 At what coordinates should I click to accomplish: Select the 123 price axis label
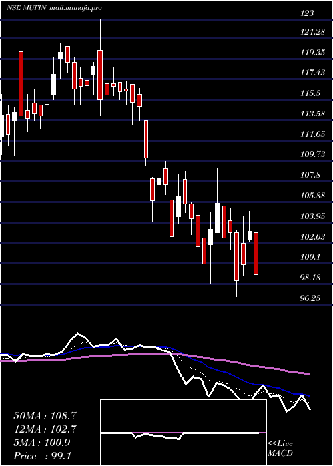click(x=307, y=13)
